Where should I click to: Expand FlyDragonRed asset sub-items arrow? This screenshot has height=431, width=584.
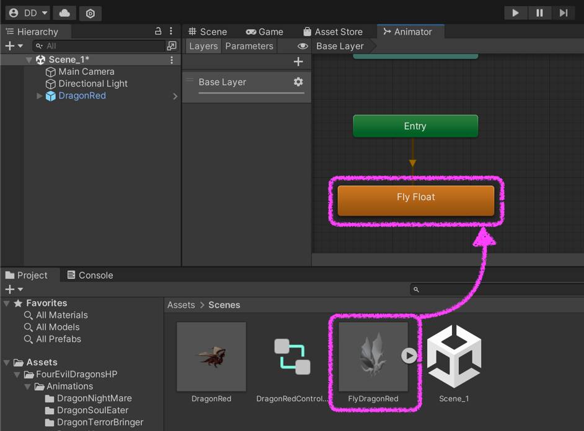[x=409, y=355]
